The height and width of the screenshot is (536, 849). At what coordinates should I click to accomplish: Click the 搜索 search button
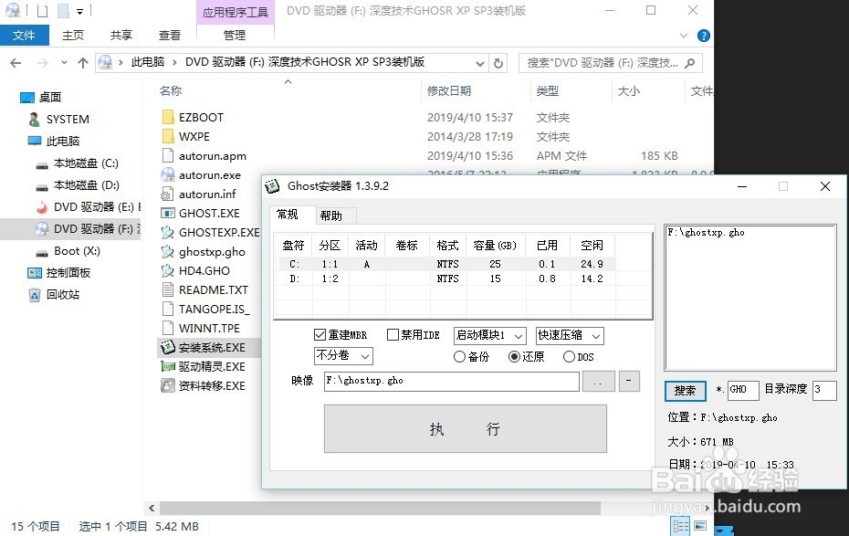(x=685, y=390)
